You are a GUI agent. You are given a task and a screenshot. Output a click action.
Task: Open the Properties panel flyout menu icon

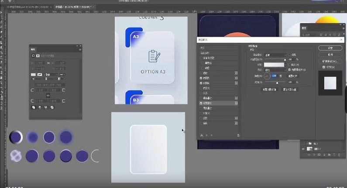point(80,50)
